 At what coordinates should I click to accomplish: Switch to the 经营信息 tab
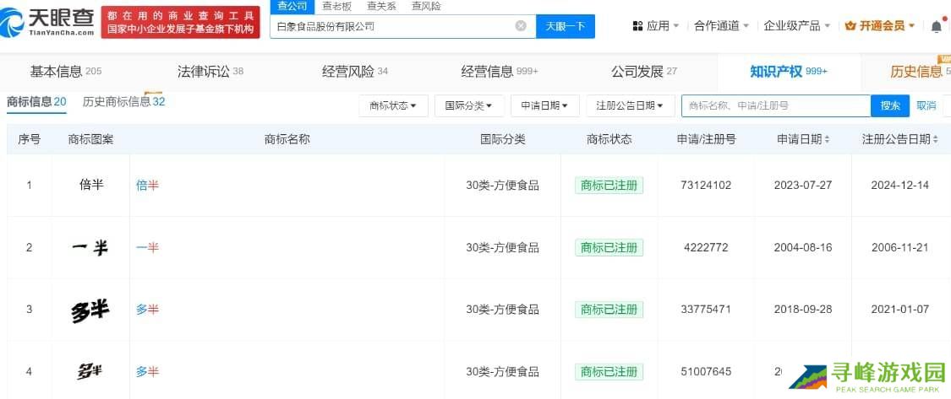pos(499,72)
